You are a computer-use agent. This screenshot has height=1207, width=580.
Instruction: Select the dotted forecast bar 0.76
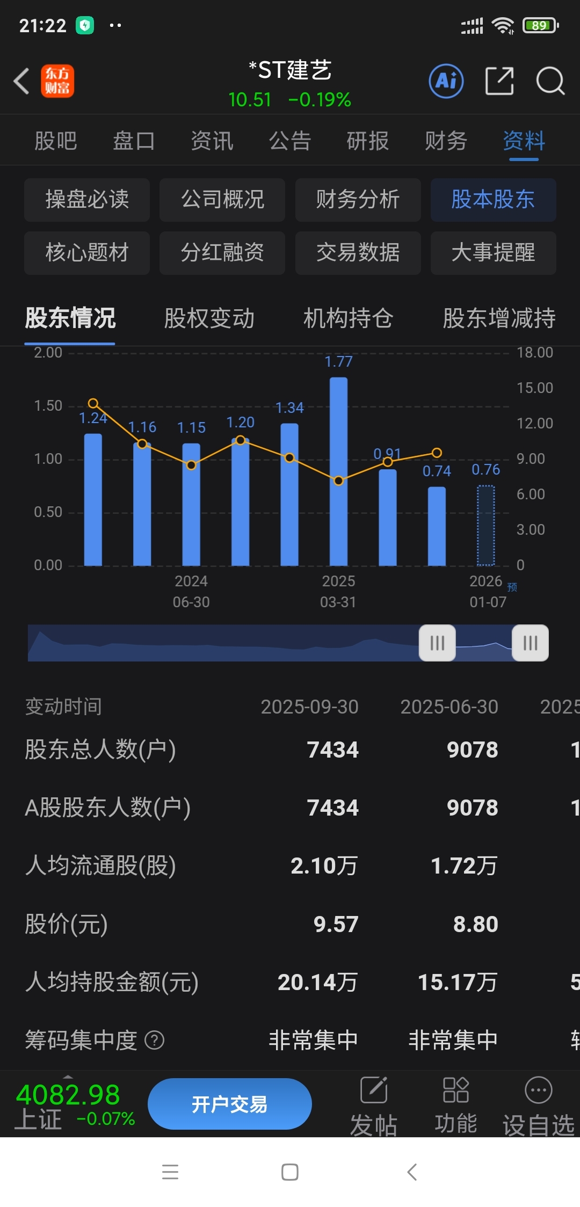pyautogui.click(x=486, y=525)
